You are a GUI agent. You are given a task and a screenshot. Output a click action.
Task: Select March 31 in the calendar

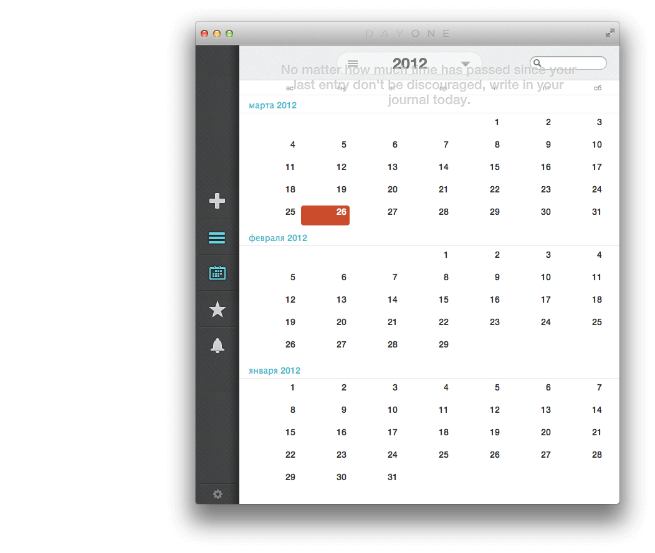tap(596, 212)
